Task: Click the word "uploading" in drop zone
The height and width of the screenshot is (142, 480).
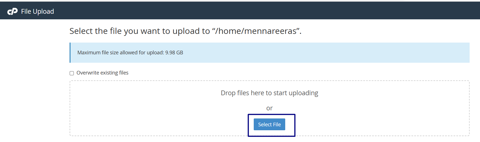Action: (x=303, y=93)
